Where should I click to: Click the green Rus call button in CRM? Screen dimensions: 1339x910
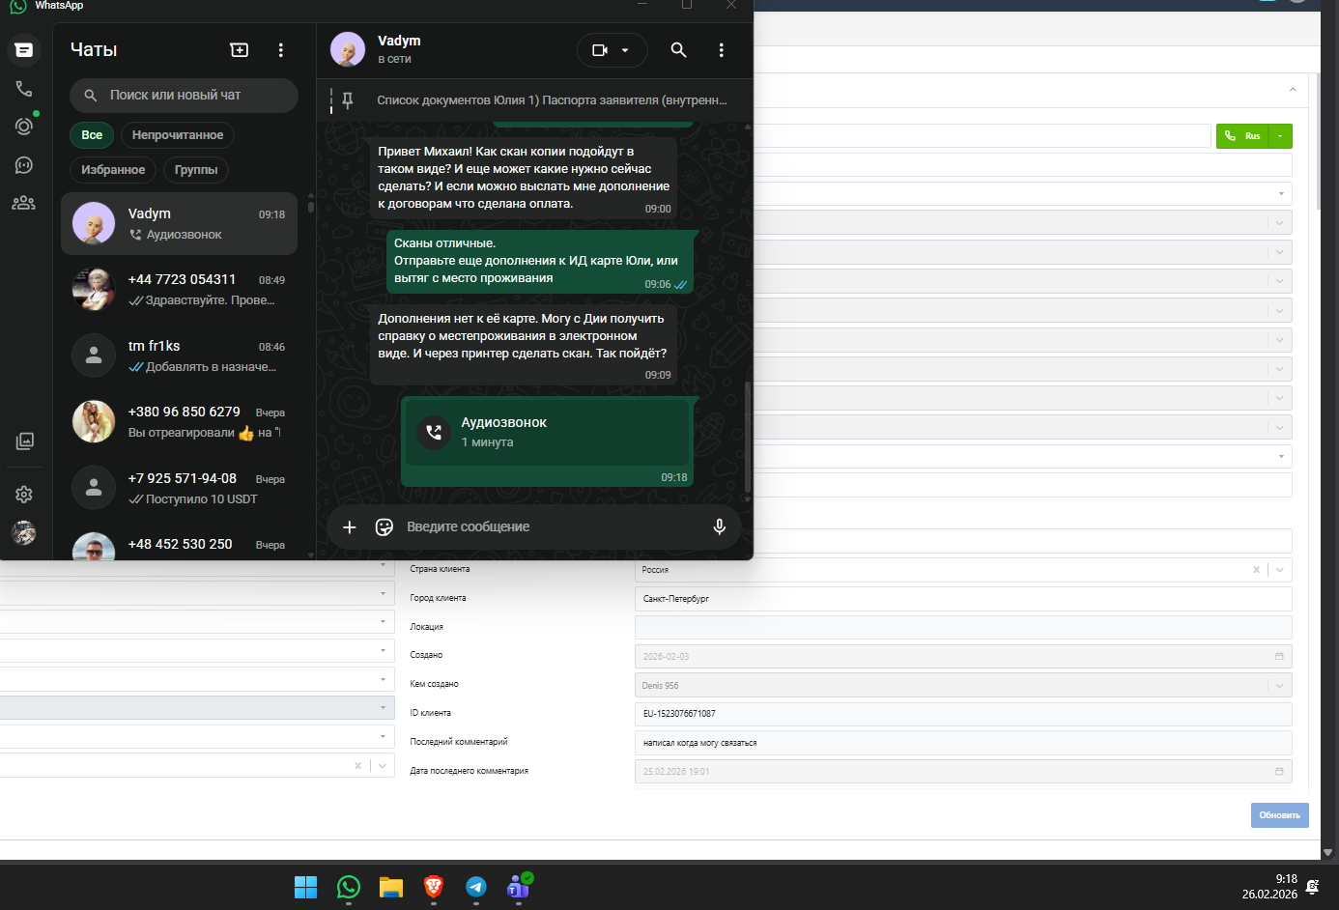[1242, 136]
